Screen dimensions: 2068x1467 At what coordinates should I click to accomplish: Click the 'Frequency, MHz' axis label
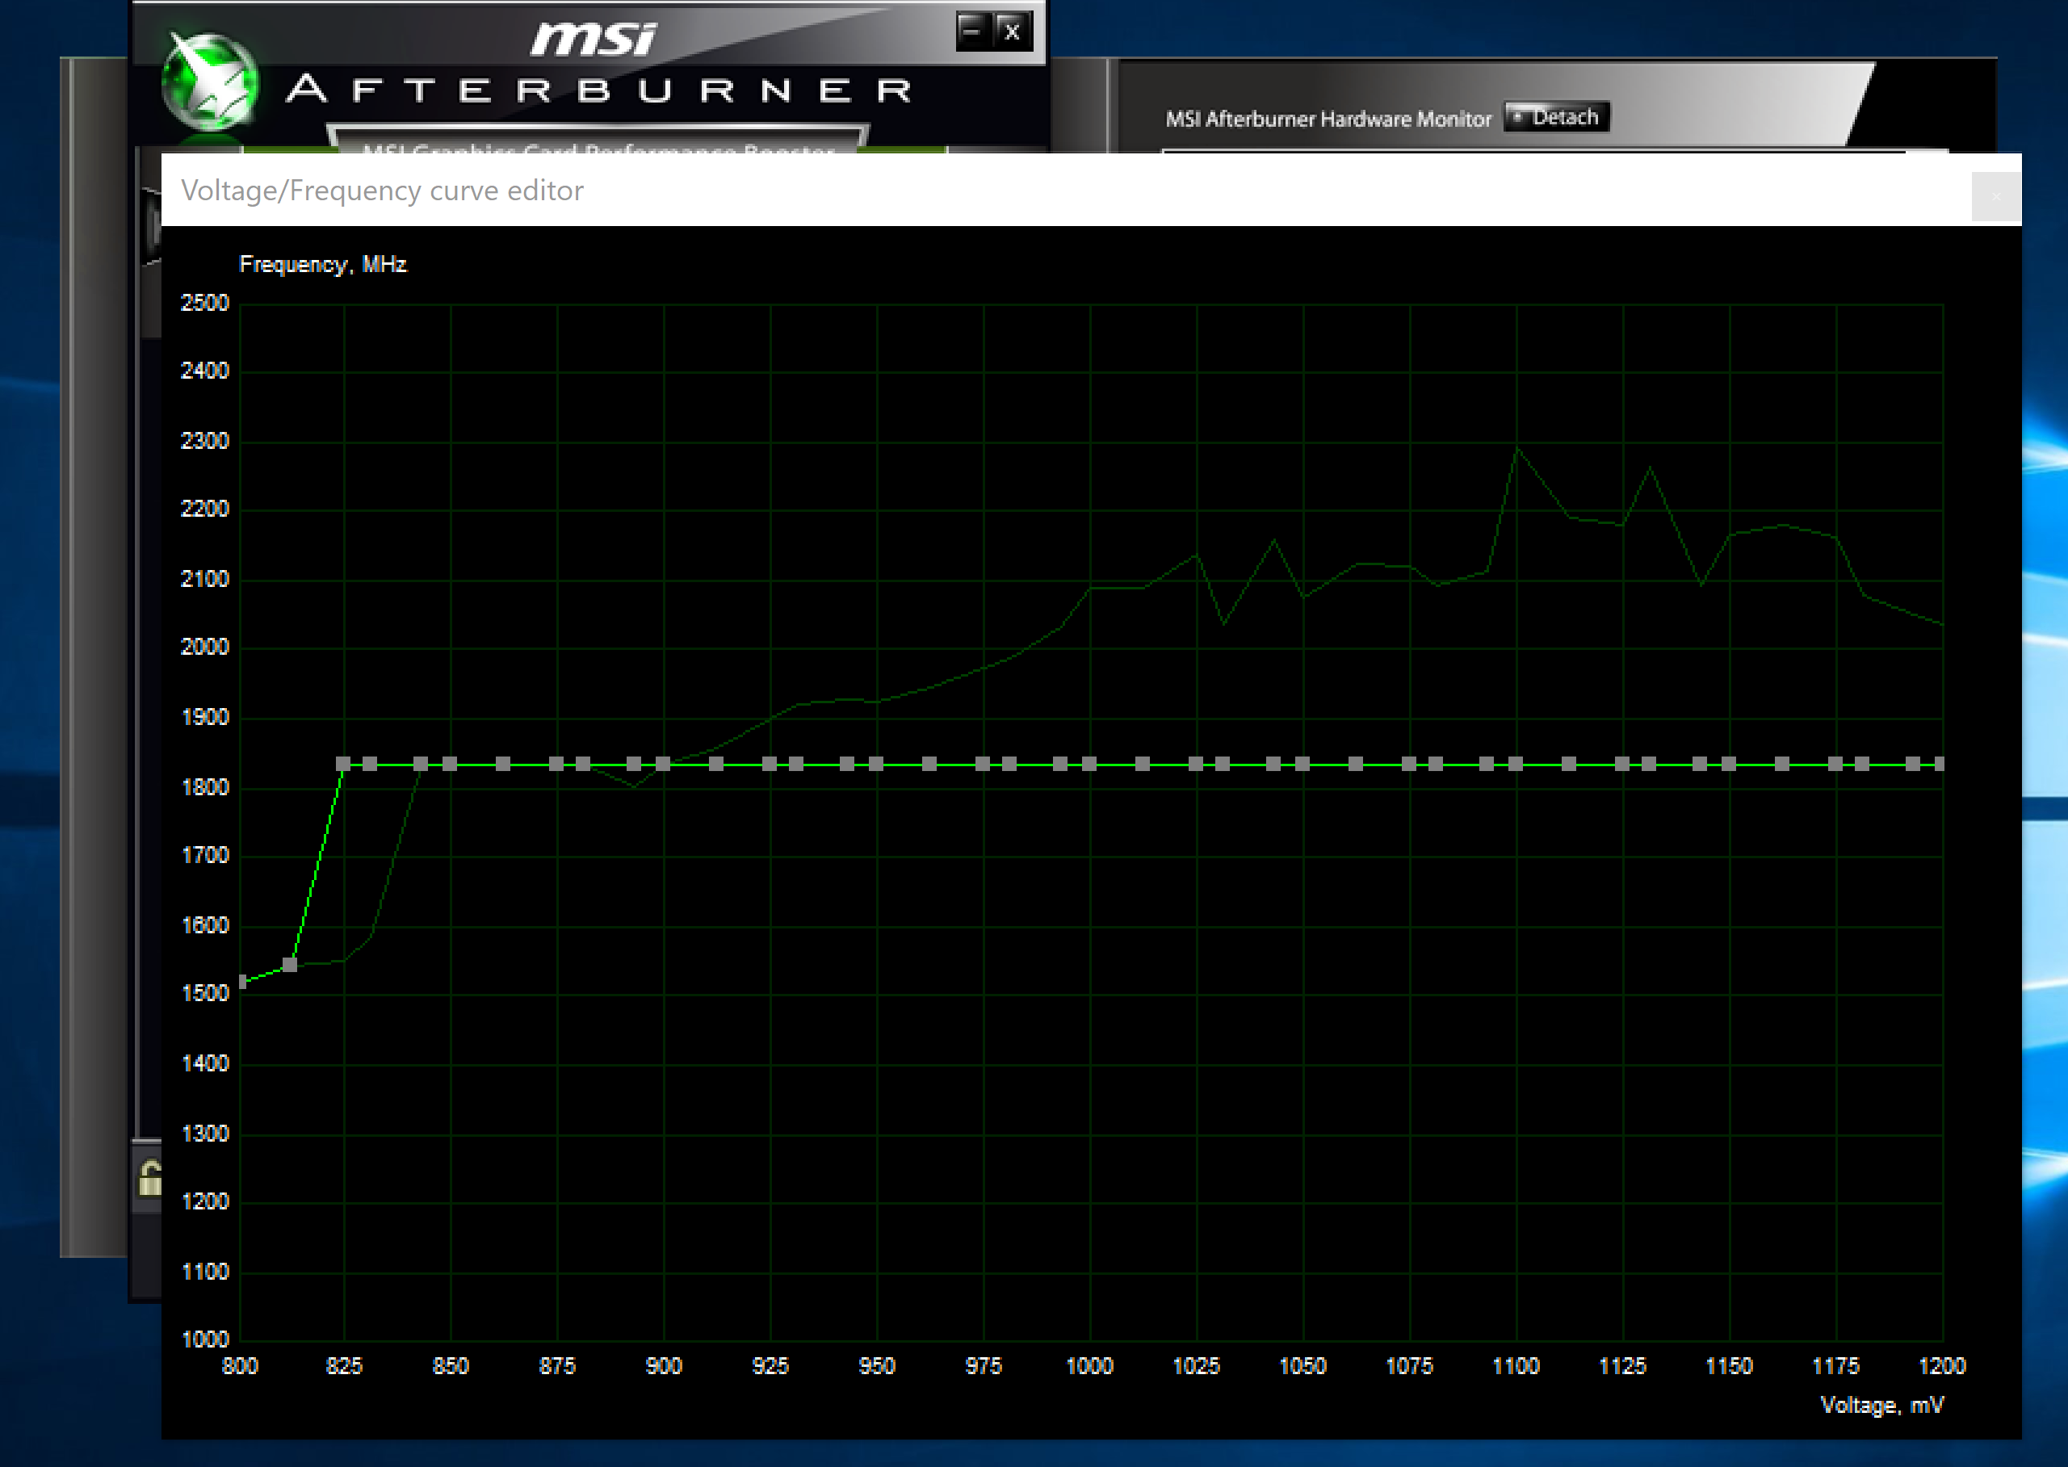pos(322,265)
